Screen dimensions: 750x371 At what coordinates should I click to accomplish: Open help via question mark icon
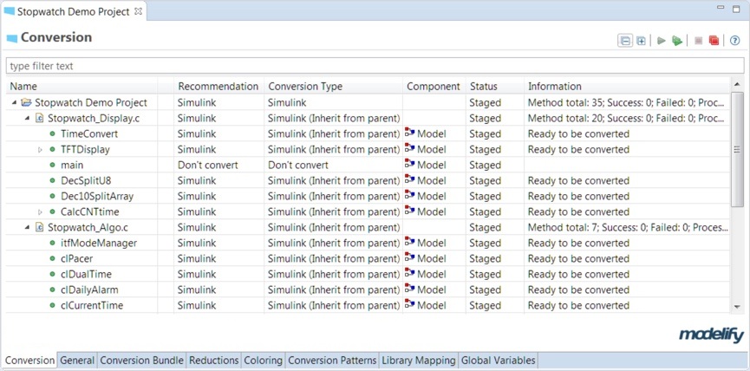[x=735, y=41]
